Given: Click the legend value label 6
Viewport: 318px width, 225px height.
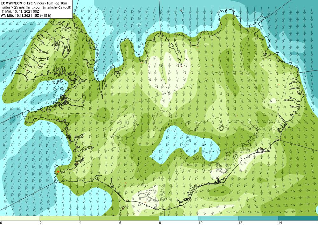Looking at the screenshot, I should 120,223.
